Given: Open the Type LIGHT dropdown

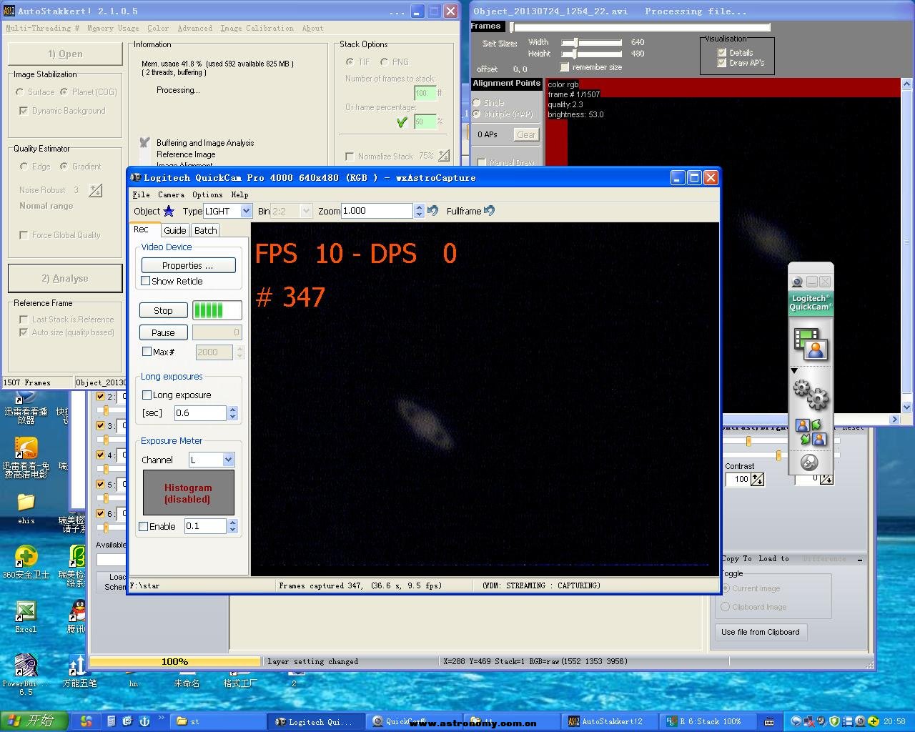Looking at the screenshot, I should (x=246, y=211).
